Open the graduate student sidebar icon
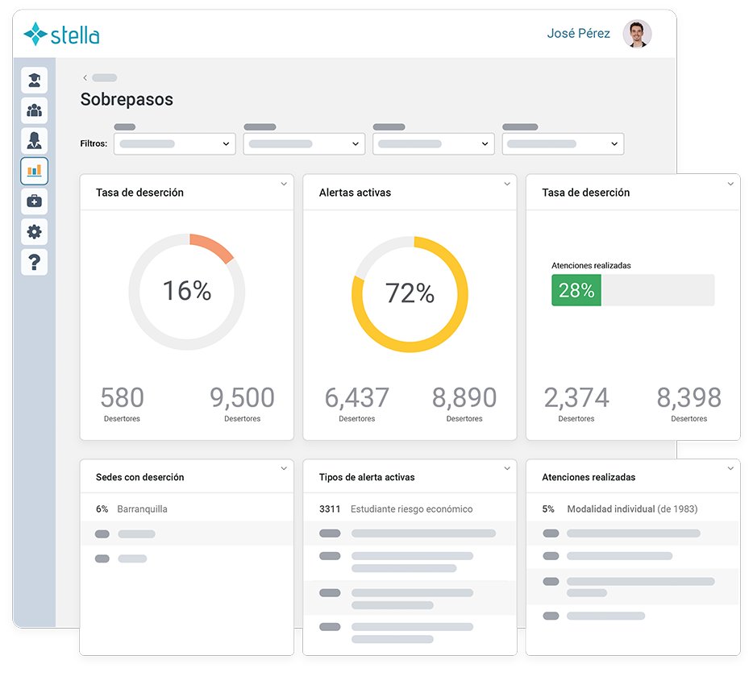This screenshot has width=753, height=685. 34,80
